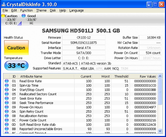Click status orb for Reallocated Sectors Count

click(7, 94)
